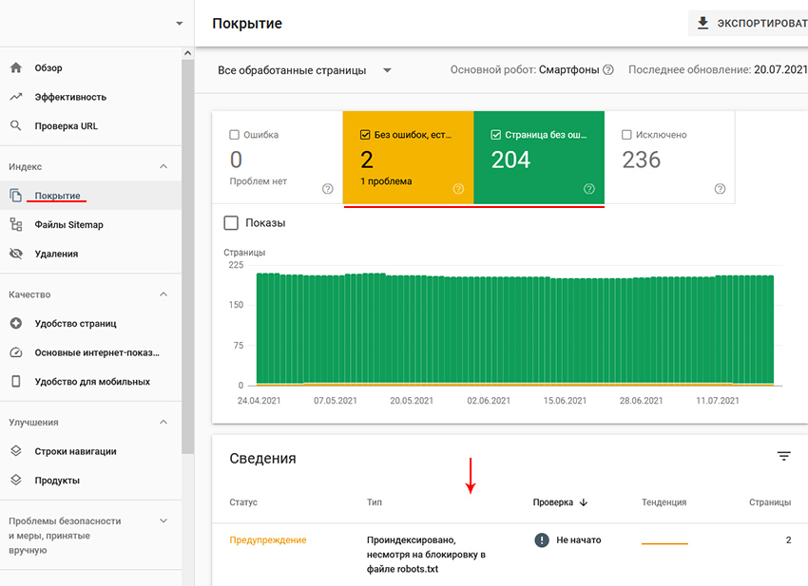The height and width of the screenshot is (586, 808).
Task: Enable the Ошибка checkbox
Action: (236, 135)
